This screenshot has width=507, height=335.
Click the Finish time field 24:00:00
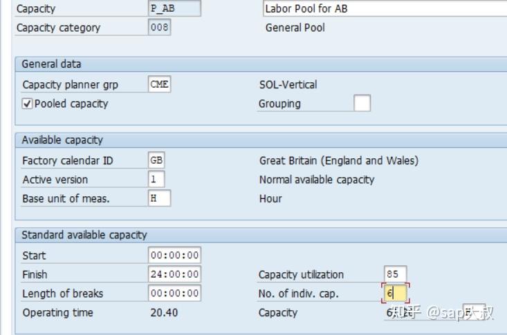click(175, 274)
